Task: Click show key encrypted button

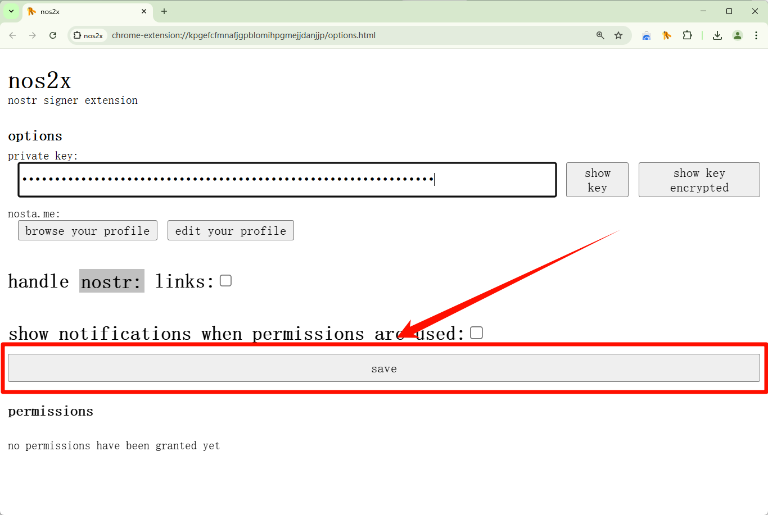Action: pyautogui.click(x=699, y=180)
